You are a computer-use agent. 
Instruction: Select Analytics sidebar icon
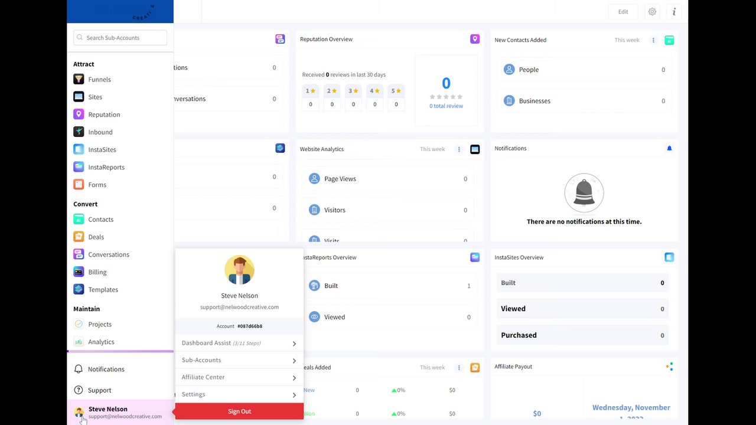(x=79, y=342)
